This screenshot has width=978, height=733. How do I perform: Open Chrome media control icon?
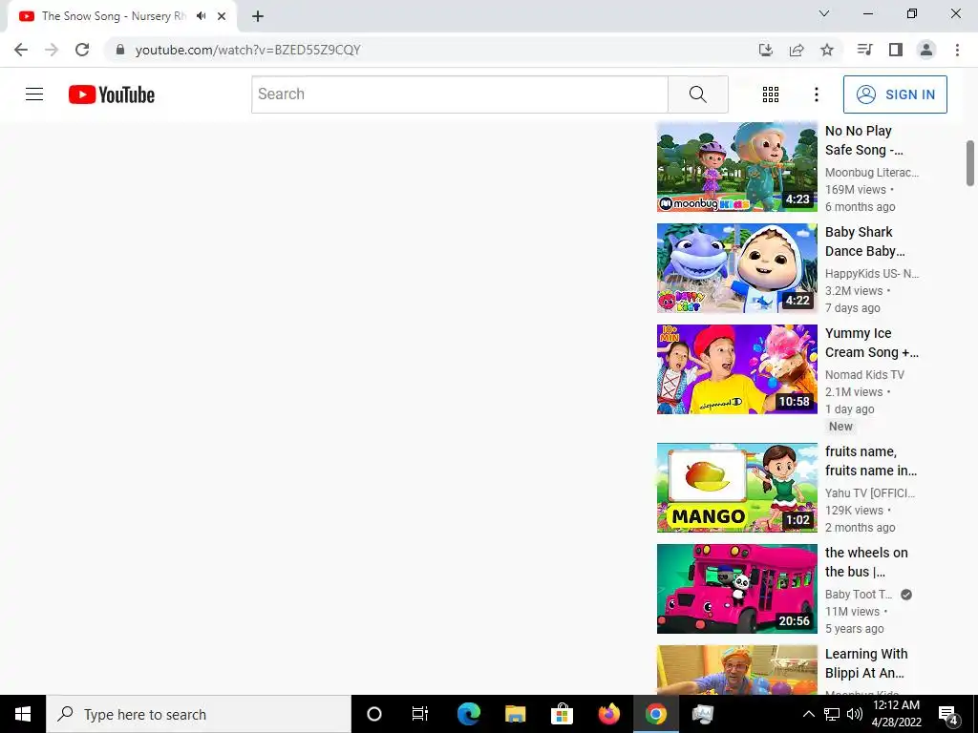864,50
